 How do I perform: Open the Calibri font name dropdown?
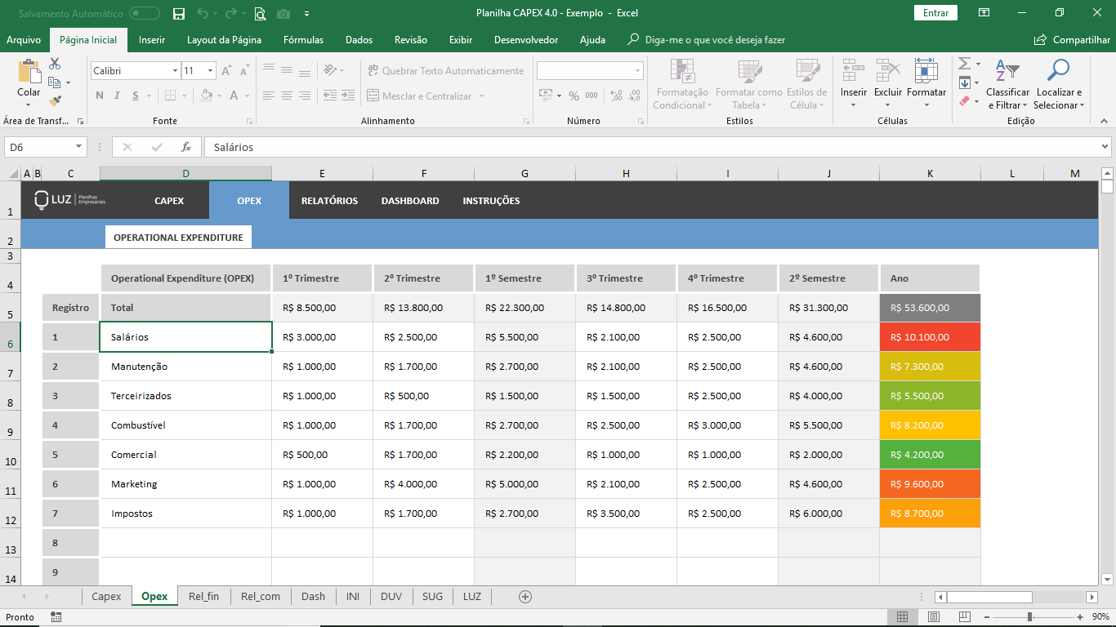point(175,71)
